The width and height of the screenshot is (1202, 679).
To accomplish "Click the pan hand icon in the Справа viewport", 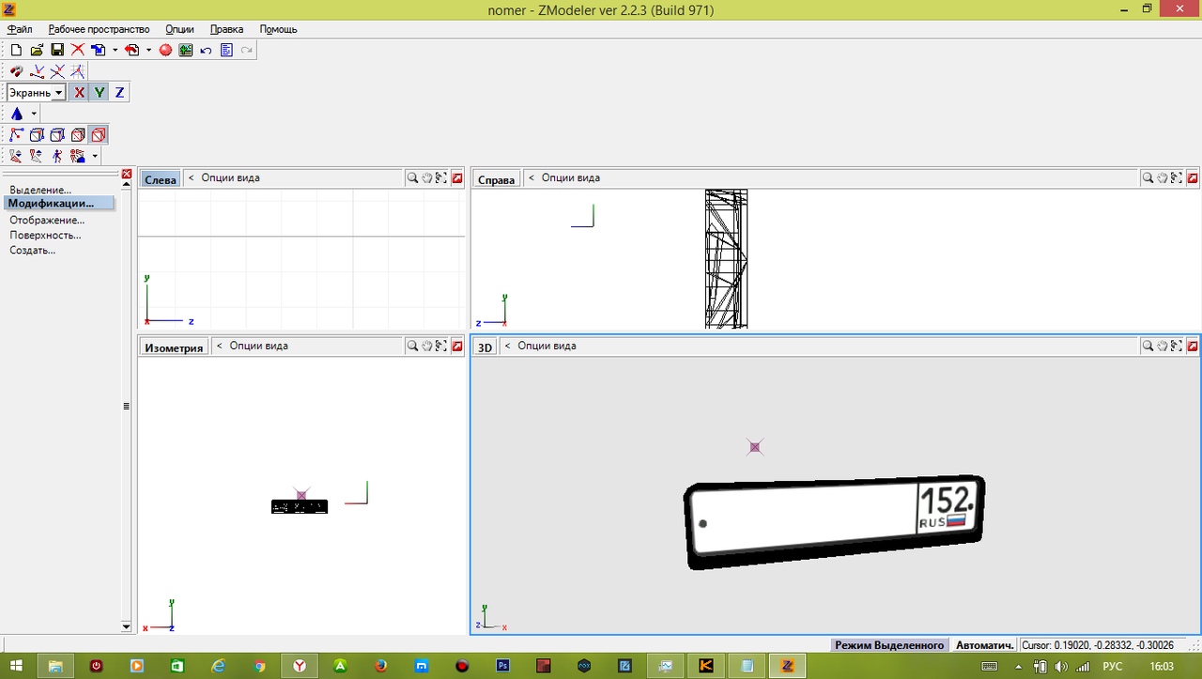I will click(x=1163, y=178).
